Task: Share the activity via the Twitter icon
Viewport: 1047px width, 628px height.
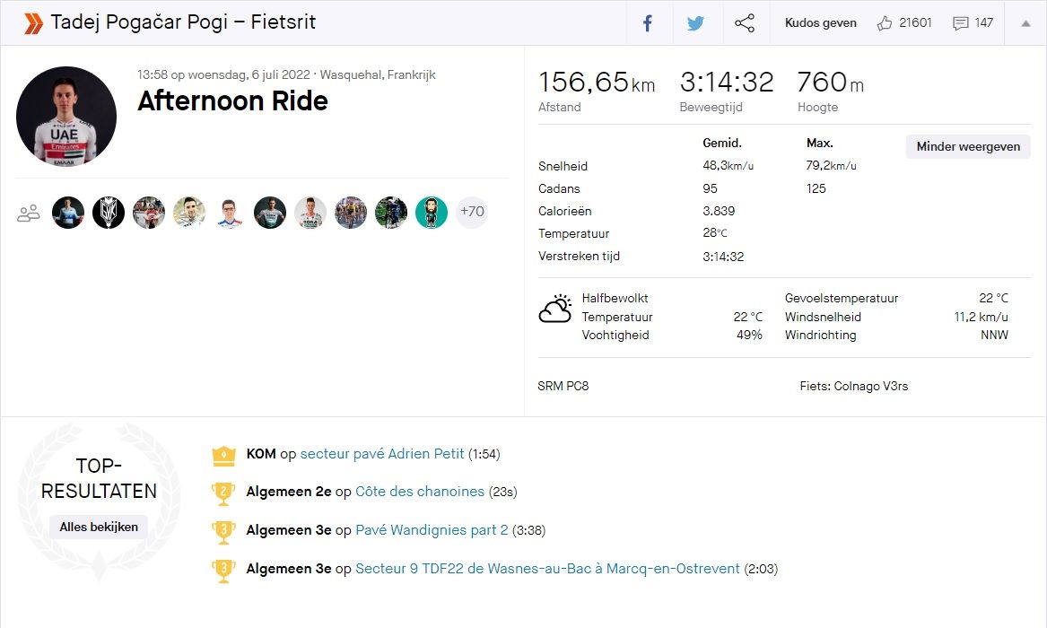Action: point(696,22)
